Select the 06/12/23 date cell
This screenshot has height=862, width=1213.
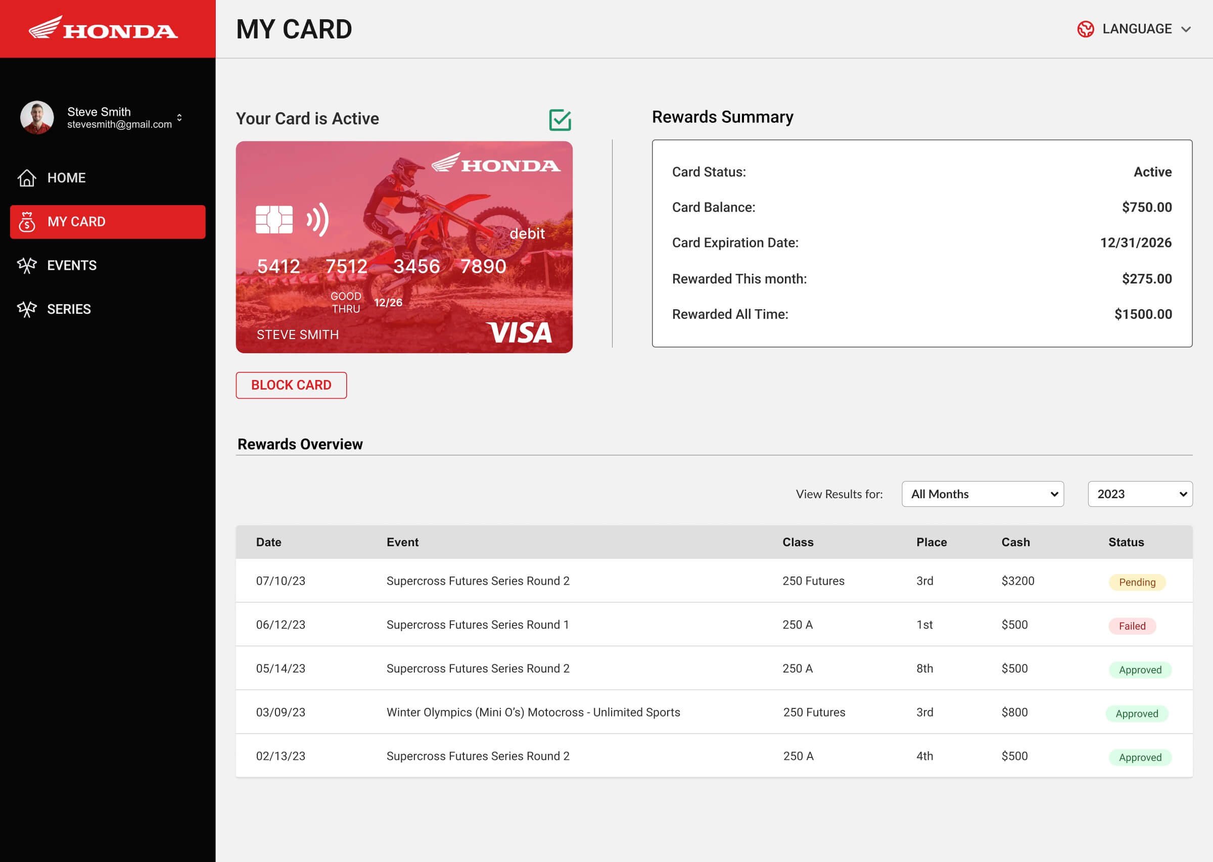click(281, 625)
